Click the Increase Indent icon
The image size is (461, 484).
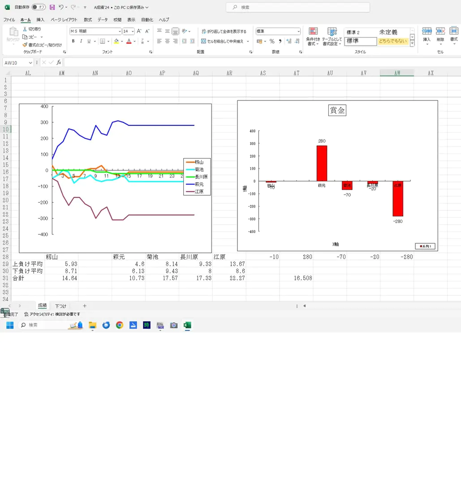coord(192,41)
